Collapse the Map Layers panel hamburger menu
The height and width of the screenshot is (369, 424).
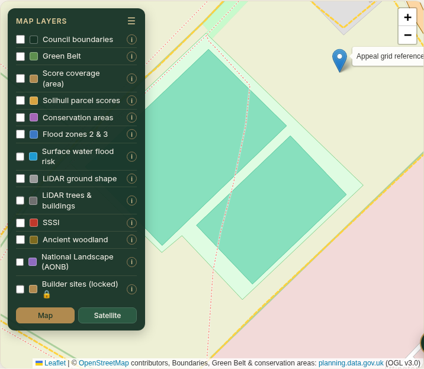(x=131, y=21)
